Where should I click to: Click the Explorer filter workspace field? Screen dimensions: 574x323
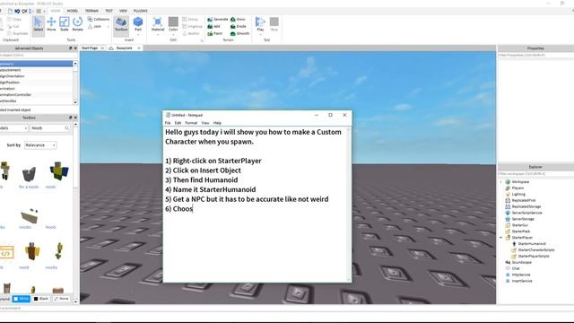tap(535, 173)
